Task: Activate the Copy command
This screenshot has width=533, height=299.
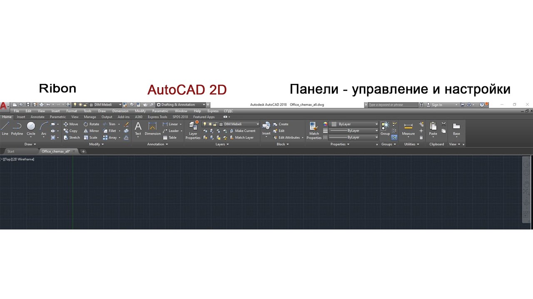Action: (x=70, y=131)
